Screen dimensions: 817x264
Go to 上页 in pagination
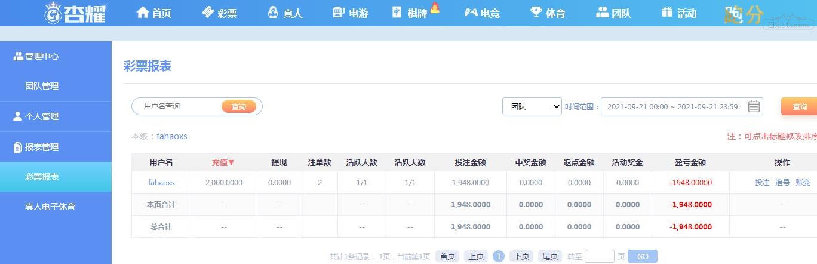point(476,256)
